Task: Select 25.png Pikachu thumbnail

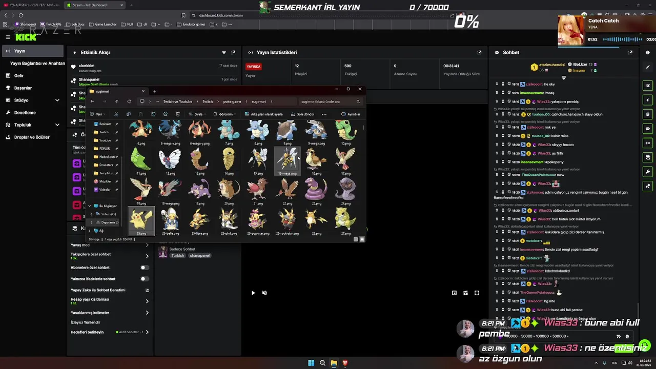Action: [x=141, y=221]
